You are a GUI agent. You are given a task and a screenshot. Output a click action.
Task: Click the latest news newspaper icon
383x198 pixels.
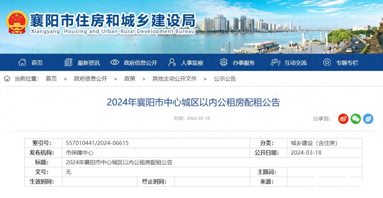pyautogui.click(x=68, y=63)
